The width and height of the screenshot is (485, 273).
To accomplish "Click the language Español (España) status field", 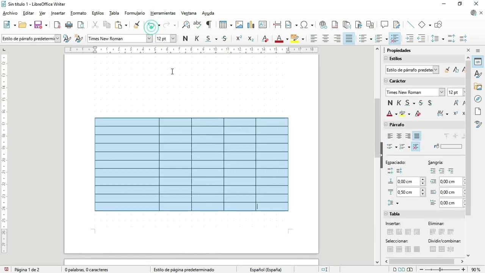I will (266, 270).
